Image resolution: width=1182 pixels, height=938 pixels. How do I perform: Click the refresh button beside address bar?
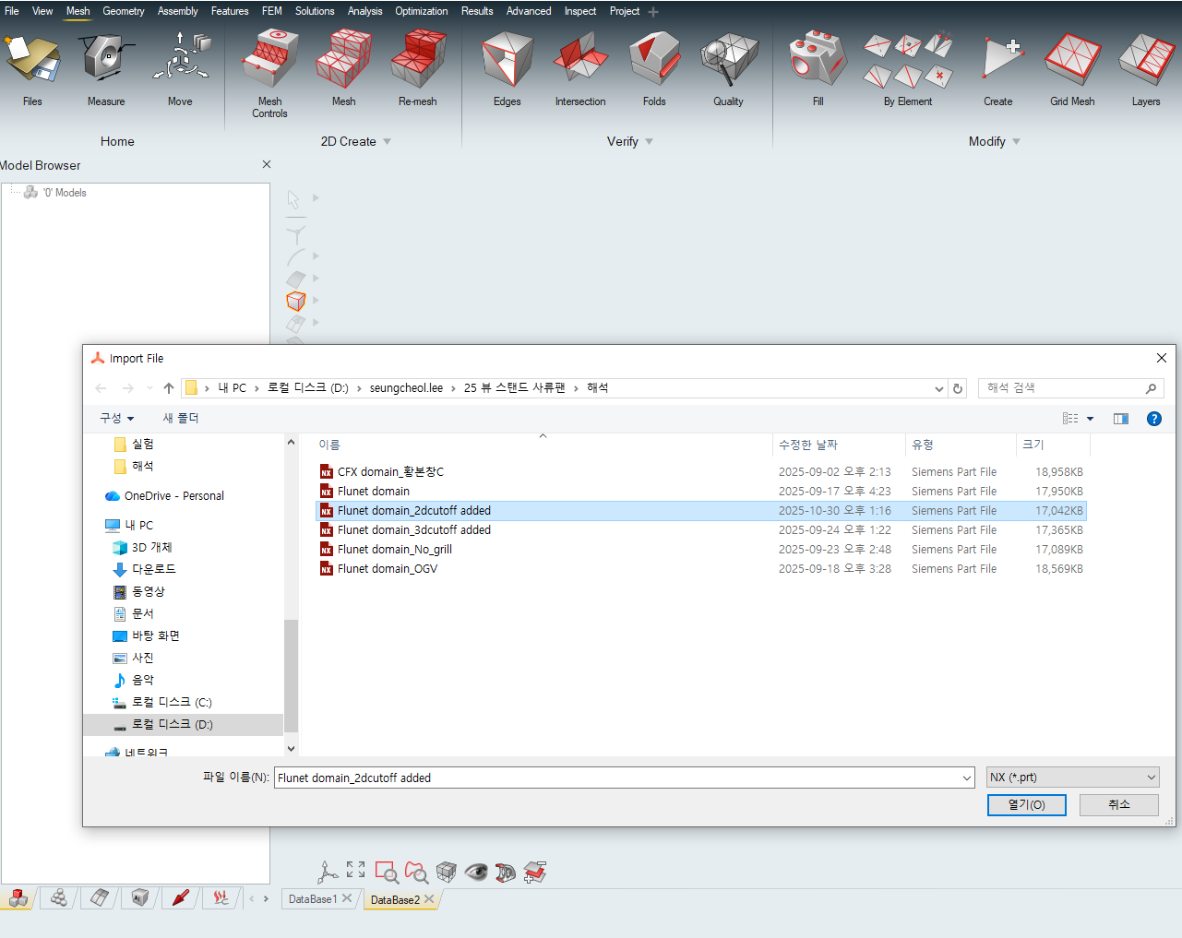pos(958,388)
